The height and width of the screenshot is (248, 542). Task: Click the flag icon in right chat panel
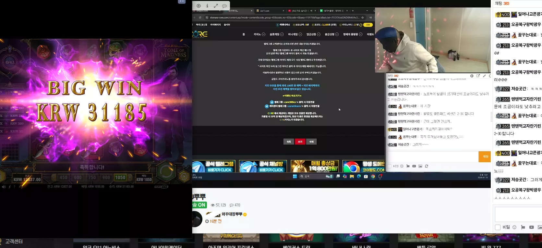coord(523,227)
